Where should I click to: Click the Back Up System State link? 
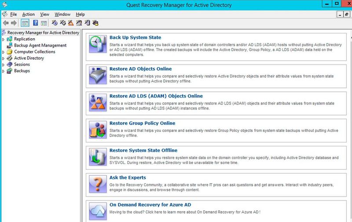[x=135, y=37]
